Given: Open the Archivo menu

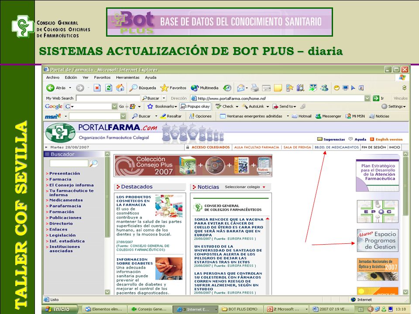Looking at the screenshot, I should (x=53, y=78).
